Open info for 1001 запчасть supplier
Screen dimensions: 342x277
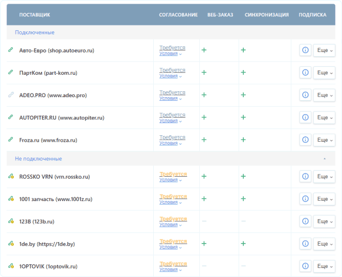pos(305,199)
